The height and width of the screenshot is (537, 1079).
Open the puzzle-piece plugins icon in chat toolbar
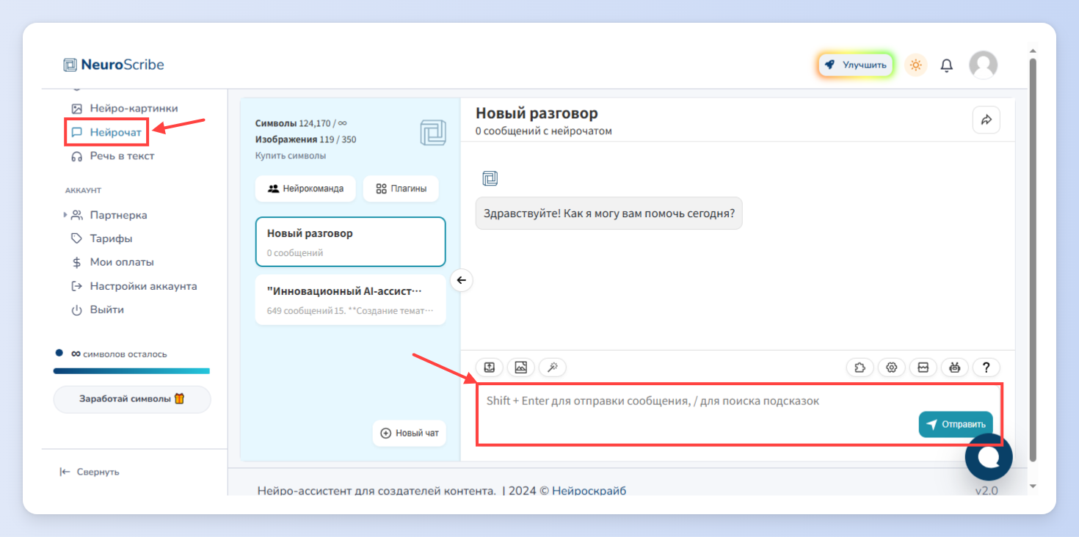[x=860, y=368]
